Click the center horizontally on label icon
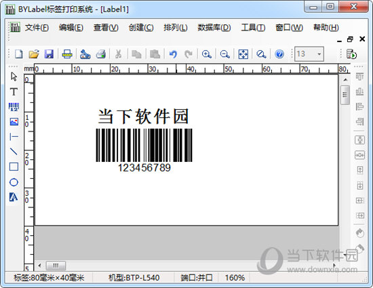The width and height of the screenshot is (373, 288). click(359, 155)
